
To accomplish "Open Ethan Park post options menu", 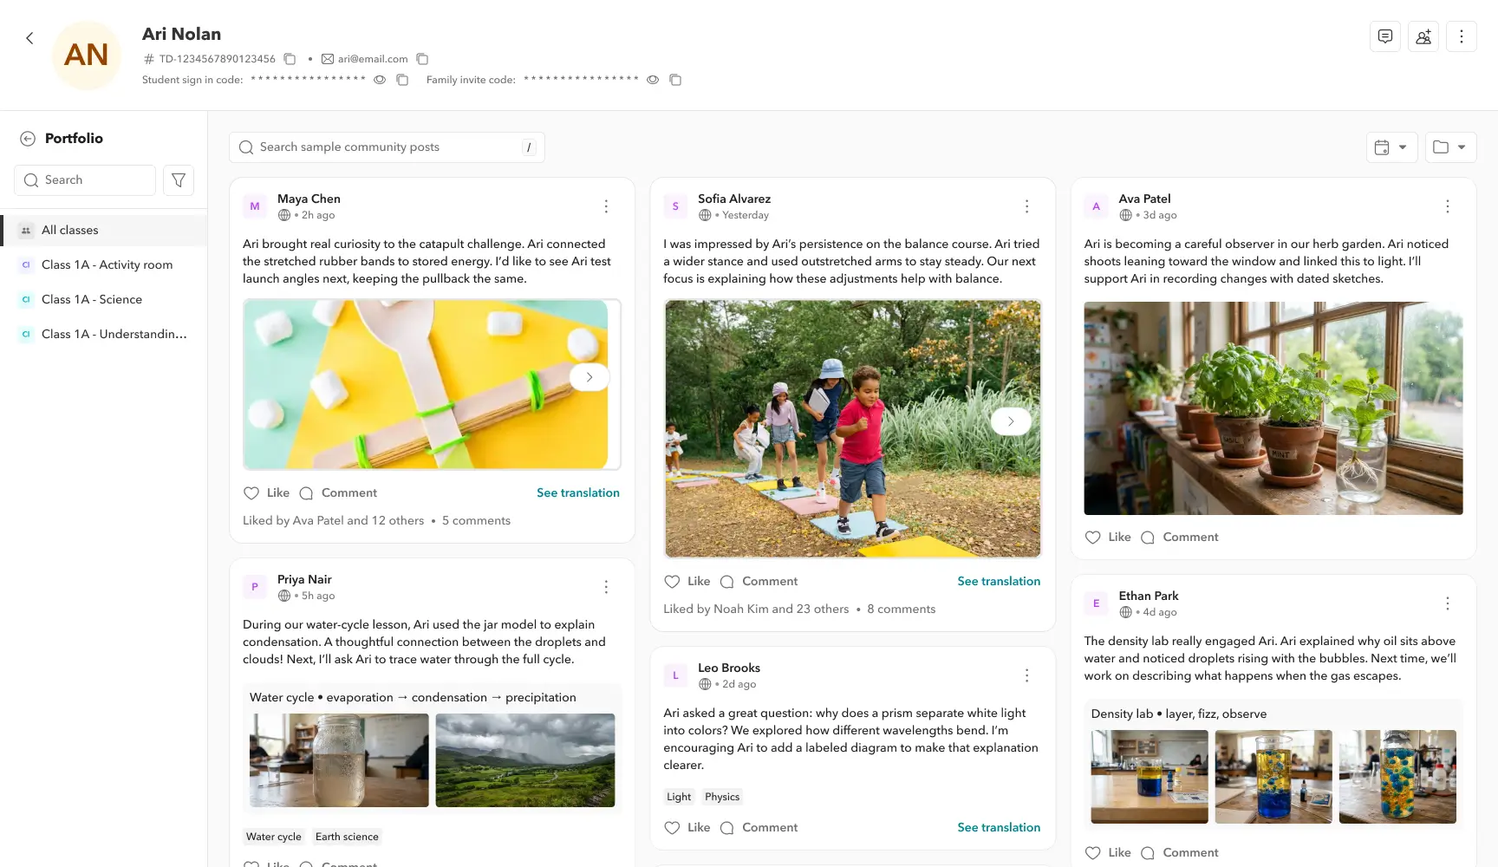I will pyautogui.click(x=1447, y=603).
